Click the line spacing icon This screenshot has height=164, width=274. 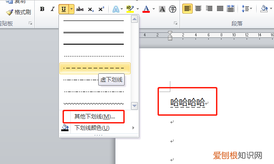point(245,9)
